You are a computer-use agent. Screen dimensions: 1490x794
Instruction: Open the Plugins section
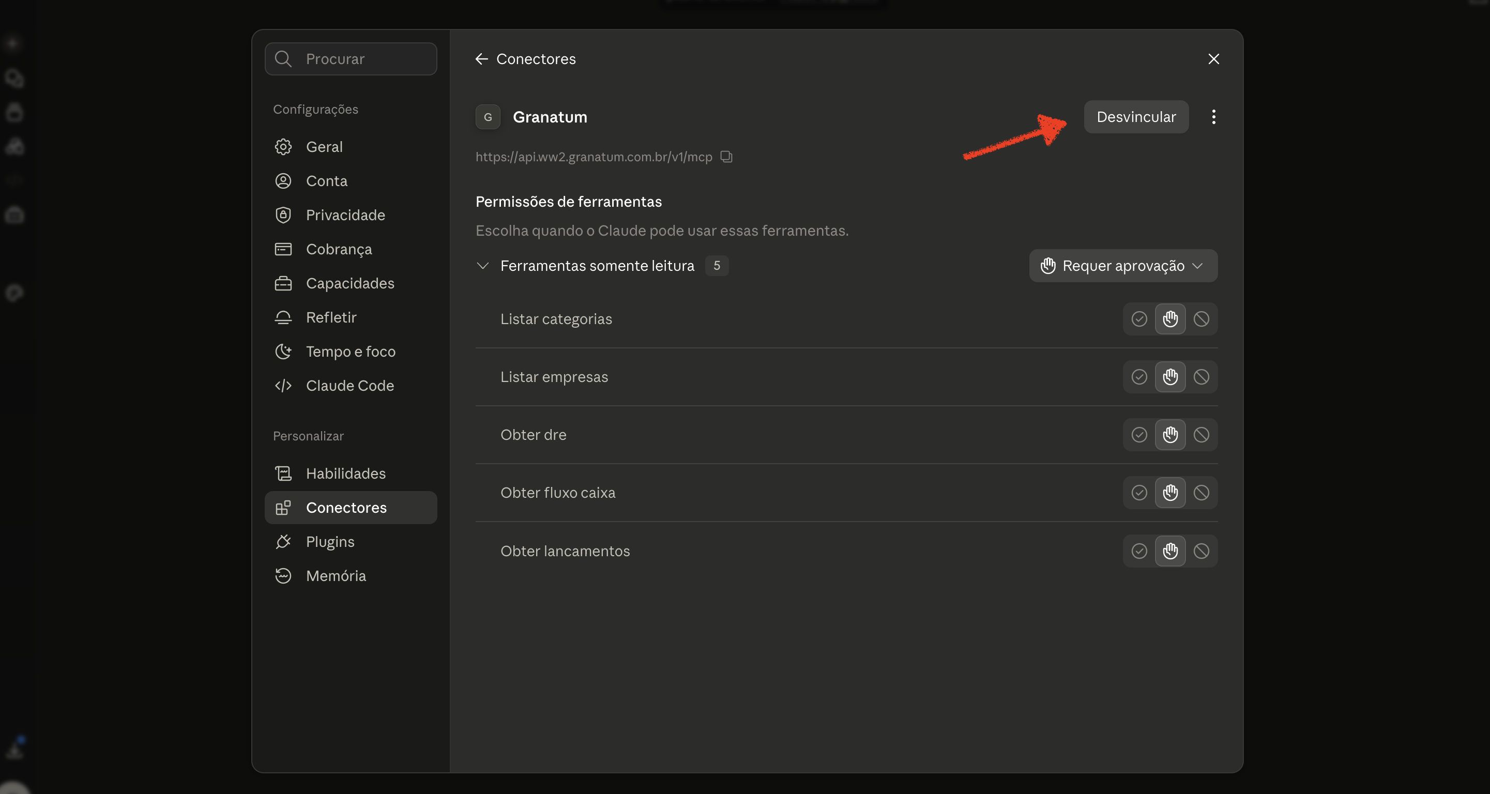pyautogui.click(x=351, y=542)
